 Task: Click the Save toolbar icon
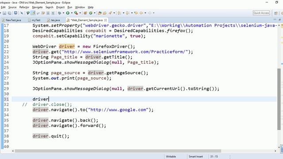click(x=4, y=13)
